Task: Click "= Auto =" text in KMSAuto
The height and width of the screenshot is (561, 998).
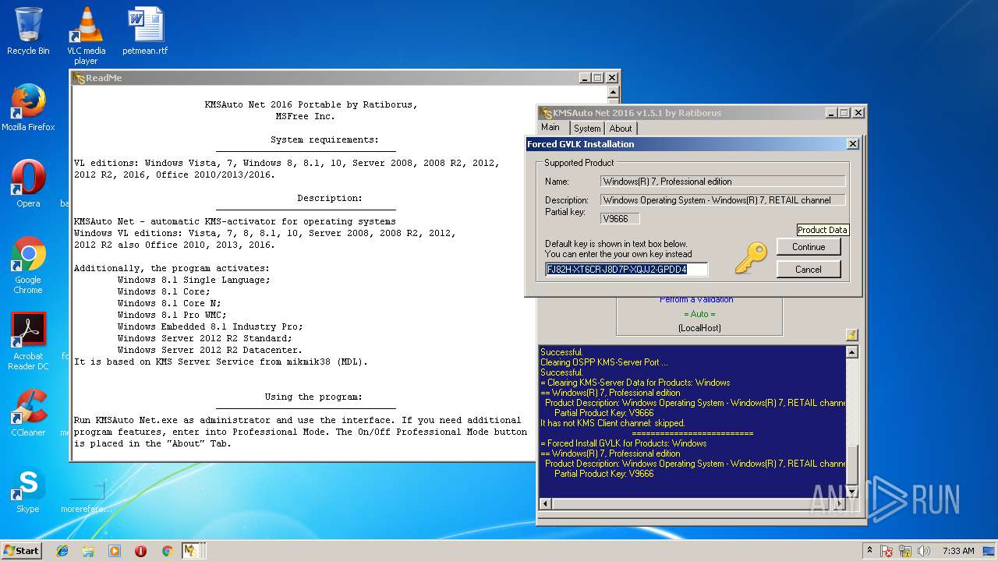Action: point(698,314)
